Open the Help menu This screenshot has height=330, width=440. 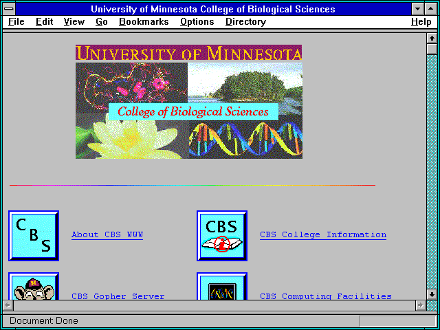(x=421, y=22)
